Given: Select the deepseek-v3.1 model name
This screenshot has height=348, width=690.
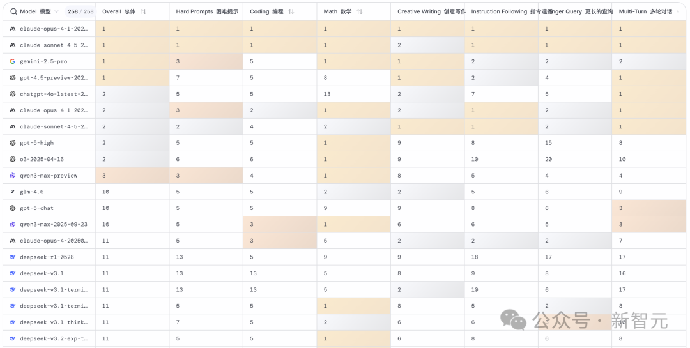Looking at the screenshot, I should [x=42, y=273].
